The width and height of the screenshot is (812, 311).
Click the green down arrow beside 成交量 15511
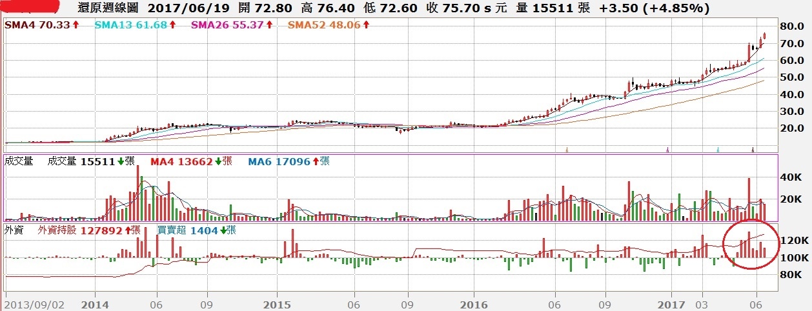click(x=120, y=161)
